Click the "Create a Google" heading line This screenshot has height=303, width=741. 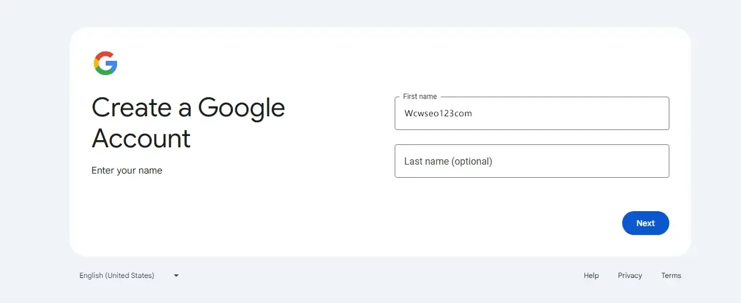click(188, 108)
